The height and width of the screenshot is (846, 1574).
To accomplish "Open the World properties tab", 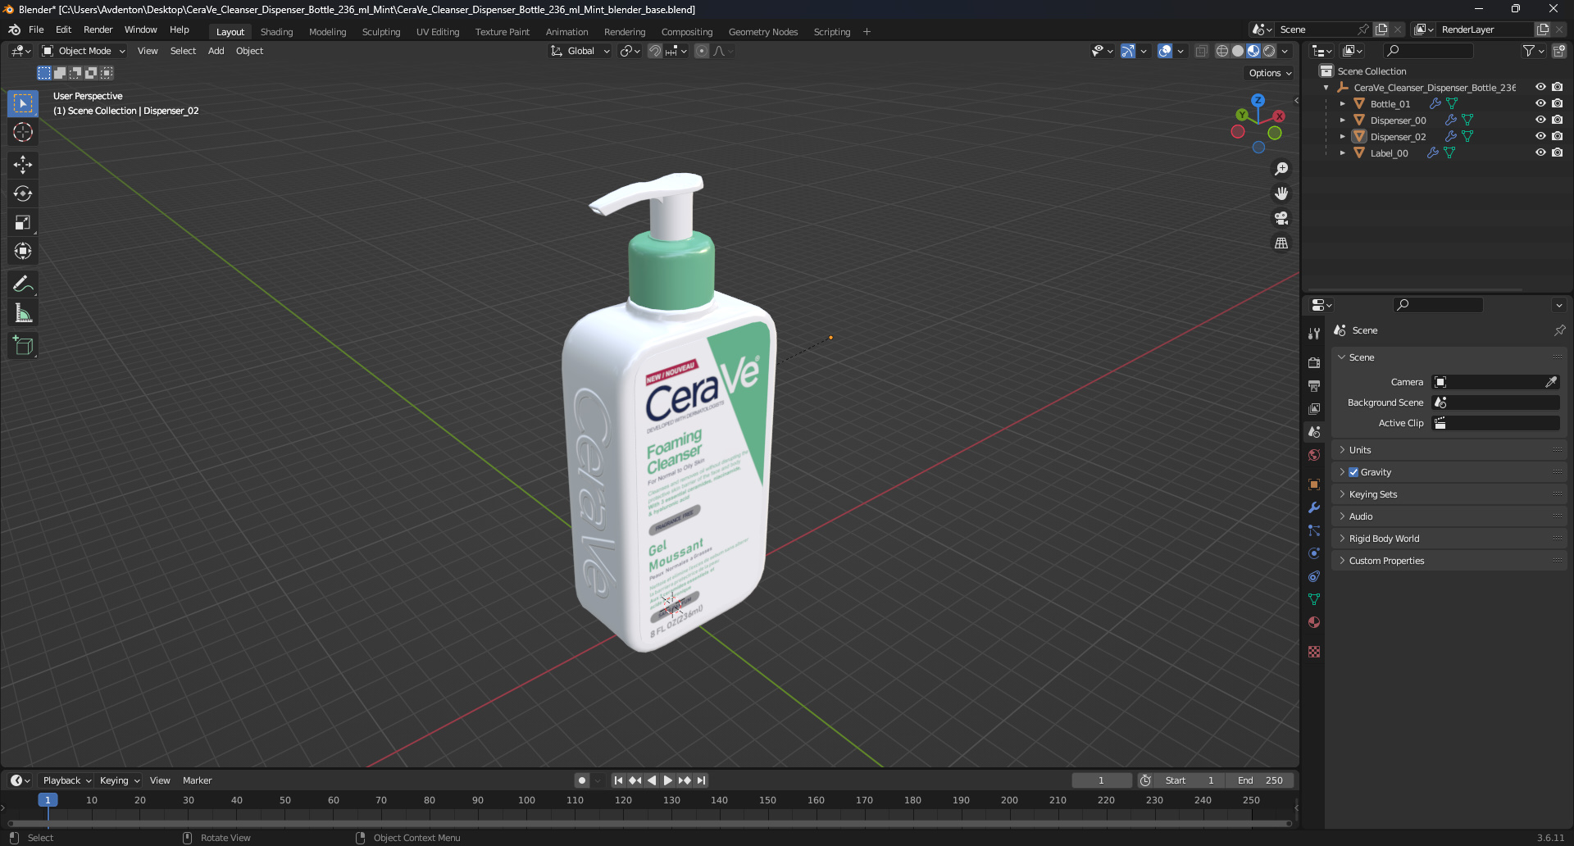I will pos(1314,455).
